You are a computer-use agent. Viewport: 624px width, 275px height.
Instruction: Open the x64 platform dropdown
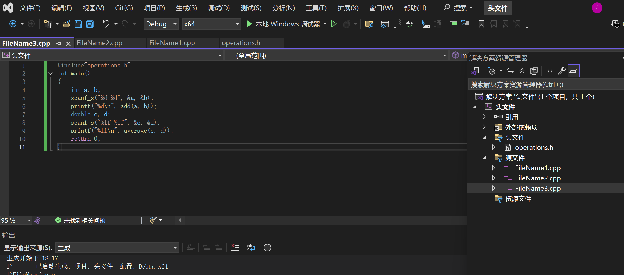(211, 24)
